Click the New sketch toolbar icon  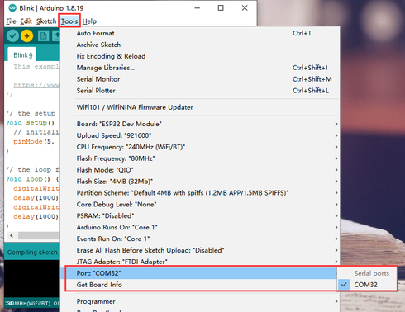click(43, 35)
